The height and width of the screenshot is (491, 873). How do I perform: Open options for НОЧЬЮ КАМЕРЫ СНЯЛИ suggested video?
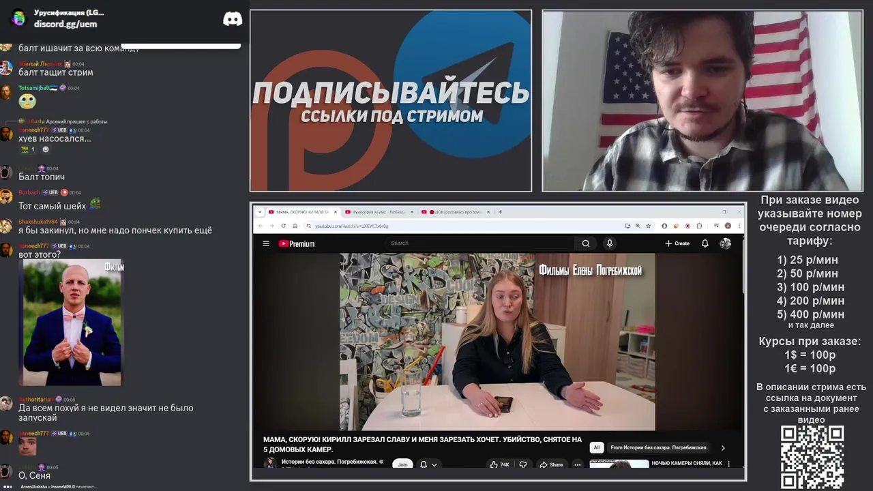click(x=728, y=464)
